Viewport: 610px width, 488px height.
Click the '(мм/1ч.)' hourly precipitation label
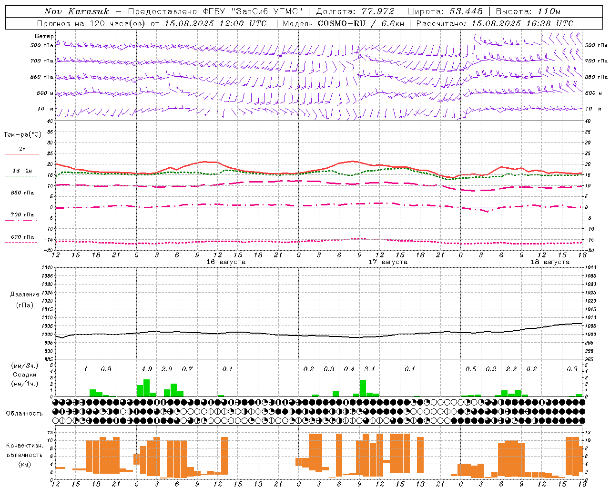pos(24,384)
